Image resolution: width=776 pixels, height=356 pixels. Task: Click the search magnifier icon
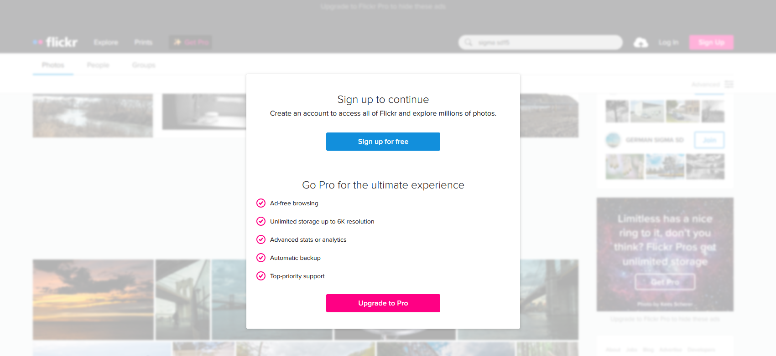point(469,42)
